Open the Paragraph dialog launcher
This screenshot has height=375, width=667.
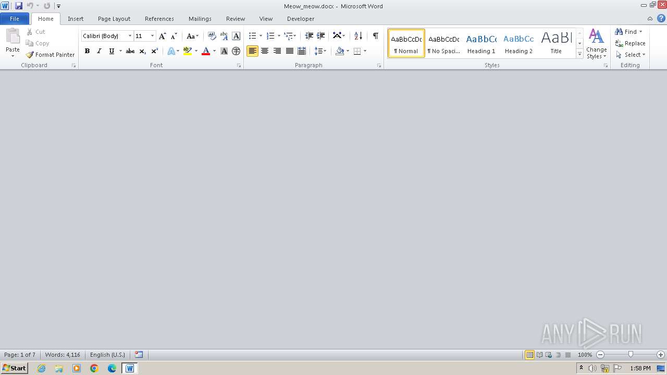[x=379, y=66]
